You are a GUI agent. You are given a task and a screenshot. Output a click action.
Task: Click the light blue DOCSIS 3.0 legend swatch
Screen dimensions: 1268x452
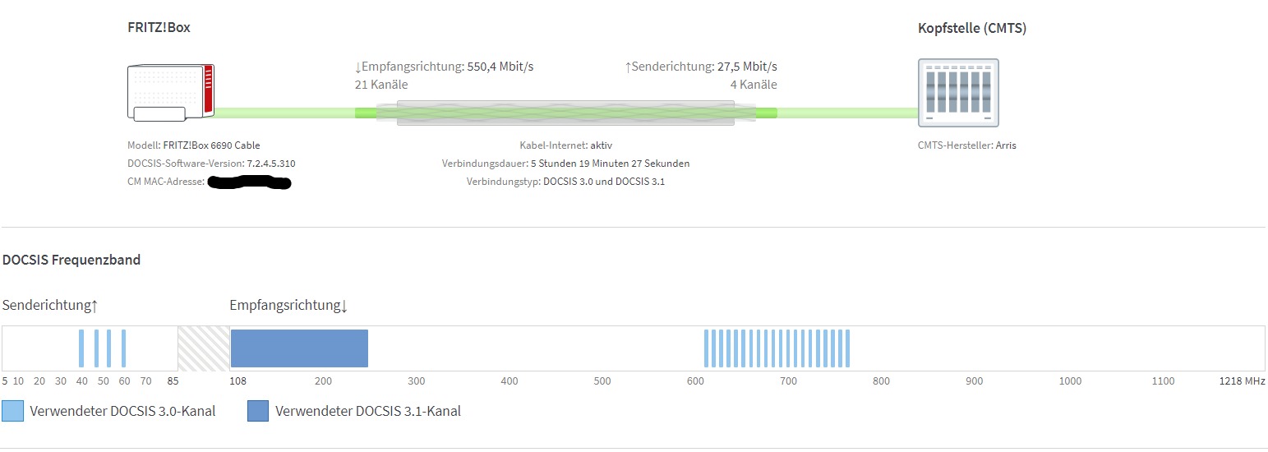[x=13, y=411]
